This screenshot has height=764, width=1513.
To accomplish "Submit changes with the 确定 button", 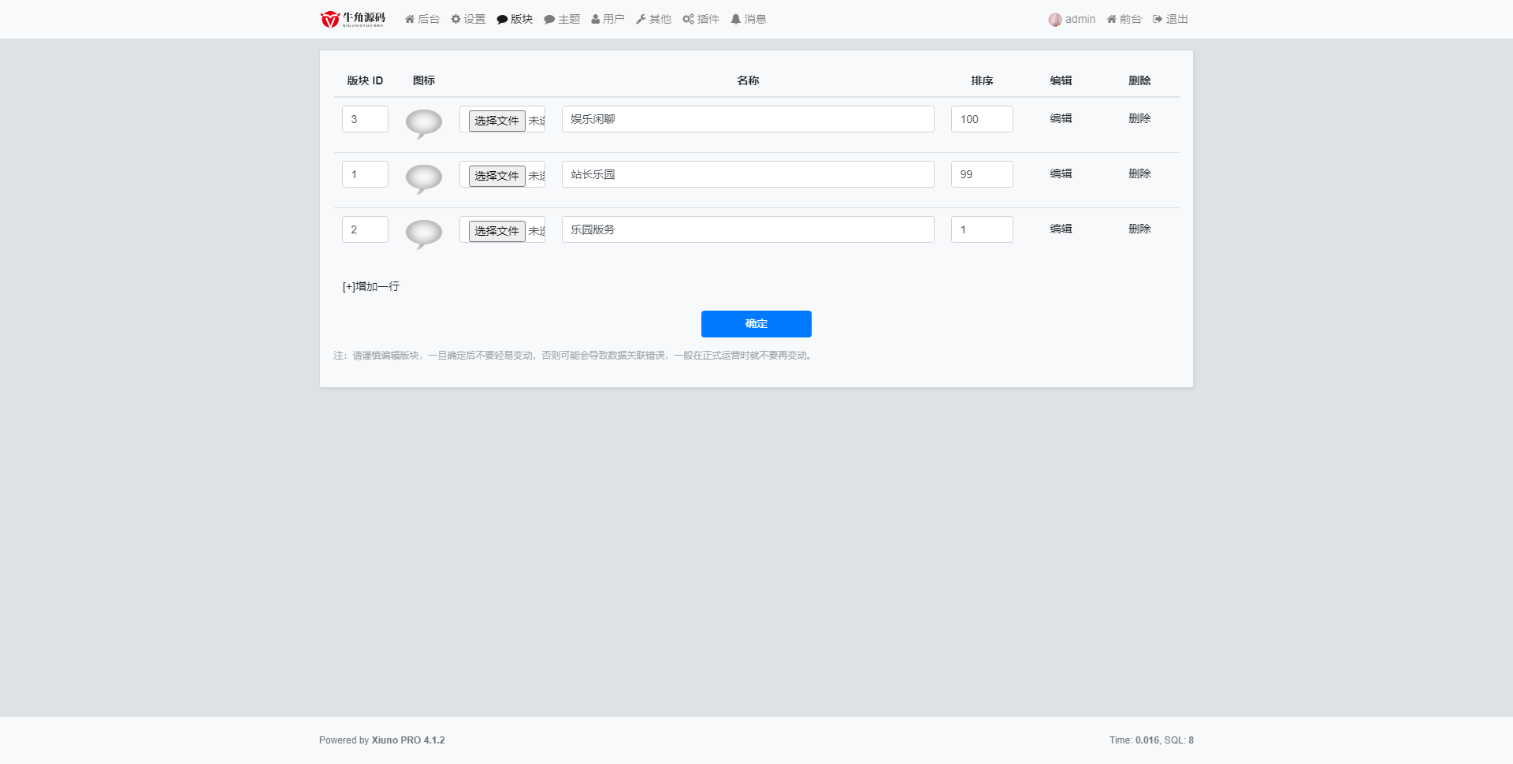I will click(x=755, y=323).
